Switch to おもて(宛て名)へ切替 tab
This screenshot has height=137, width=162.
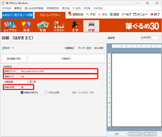[17, 15]
